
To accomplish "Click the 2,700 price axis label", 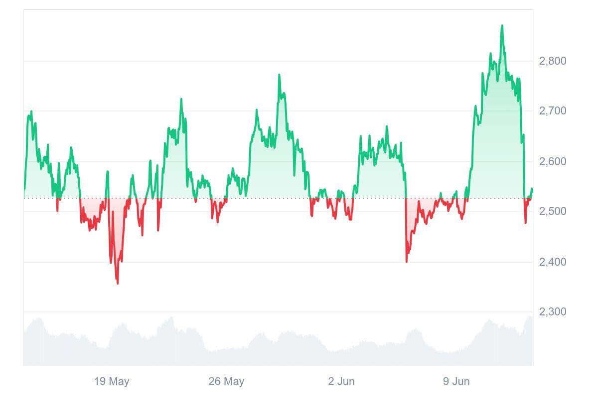I will [552, 111].
